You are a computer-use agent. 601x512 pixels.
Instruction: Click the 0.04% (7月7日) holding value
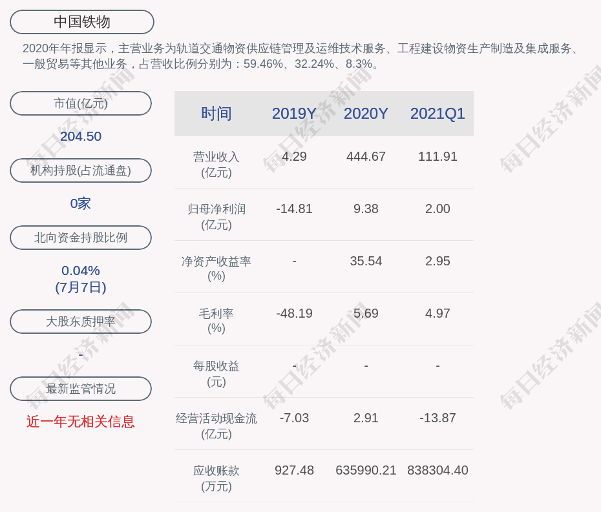pyautogui.click(x=81, y=279)
